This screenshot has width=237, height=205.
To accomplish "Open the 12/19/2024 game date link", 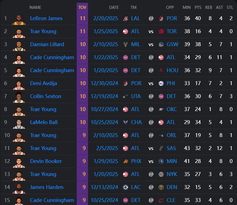I will point(104,96).
